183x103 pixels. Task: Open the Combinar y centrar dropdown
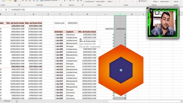tap(59, 1)
